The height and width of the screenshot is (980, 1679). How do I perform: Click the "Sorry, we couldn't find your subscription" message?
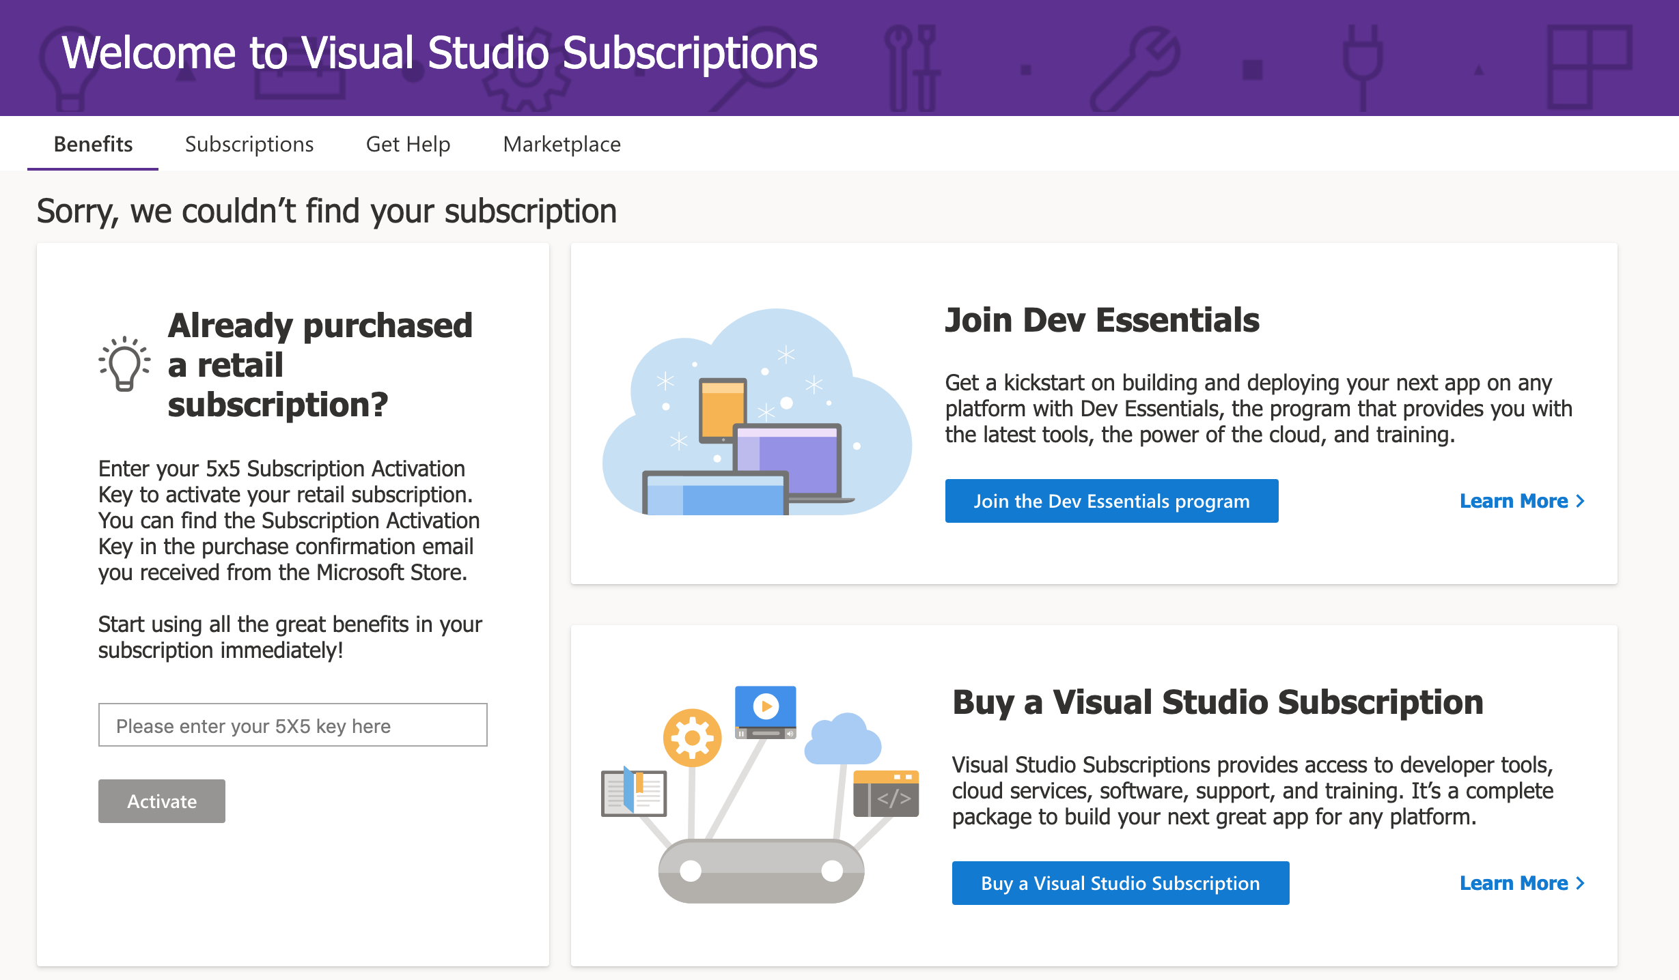(x=327, y=211)
